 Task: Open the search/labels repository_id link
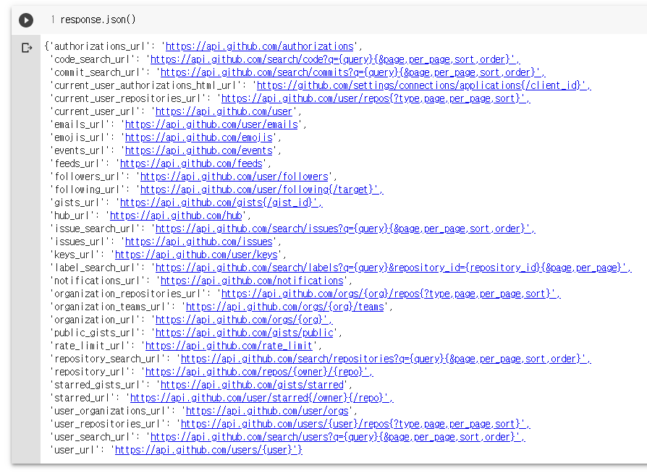click(393, 268)
